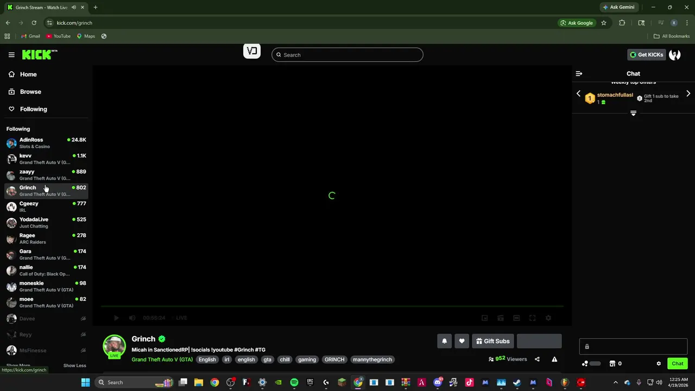The width and height of the screenshot is (695, 391).
Task: Open kevv channel from Following list
Action: [46, 159]
